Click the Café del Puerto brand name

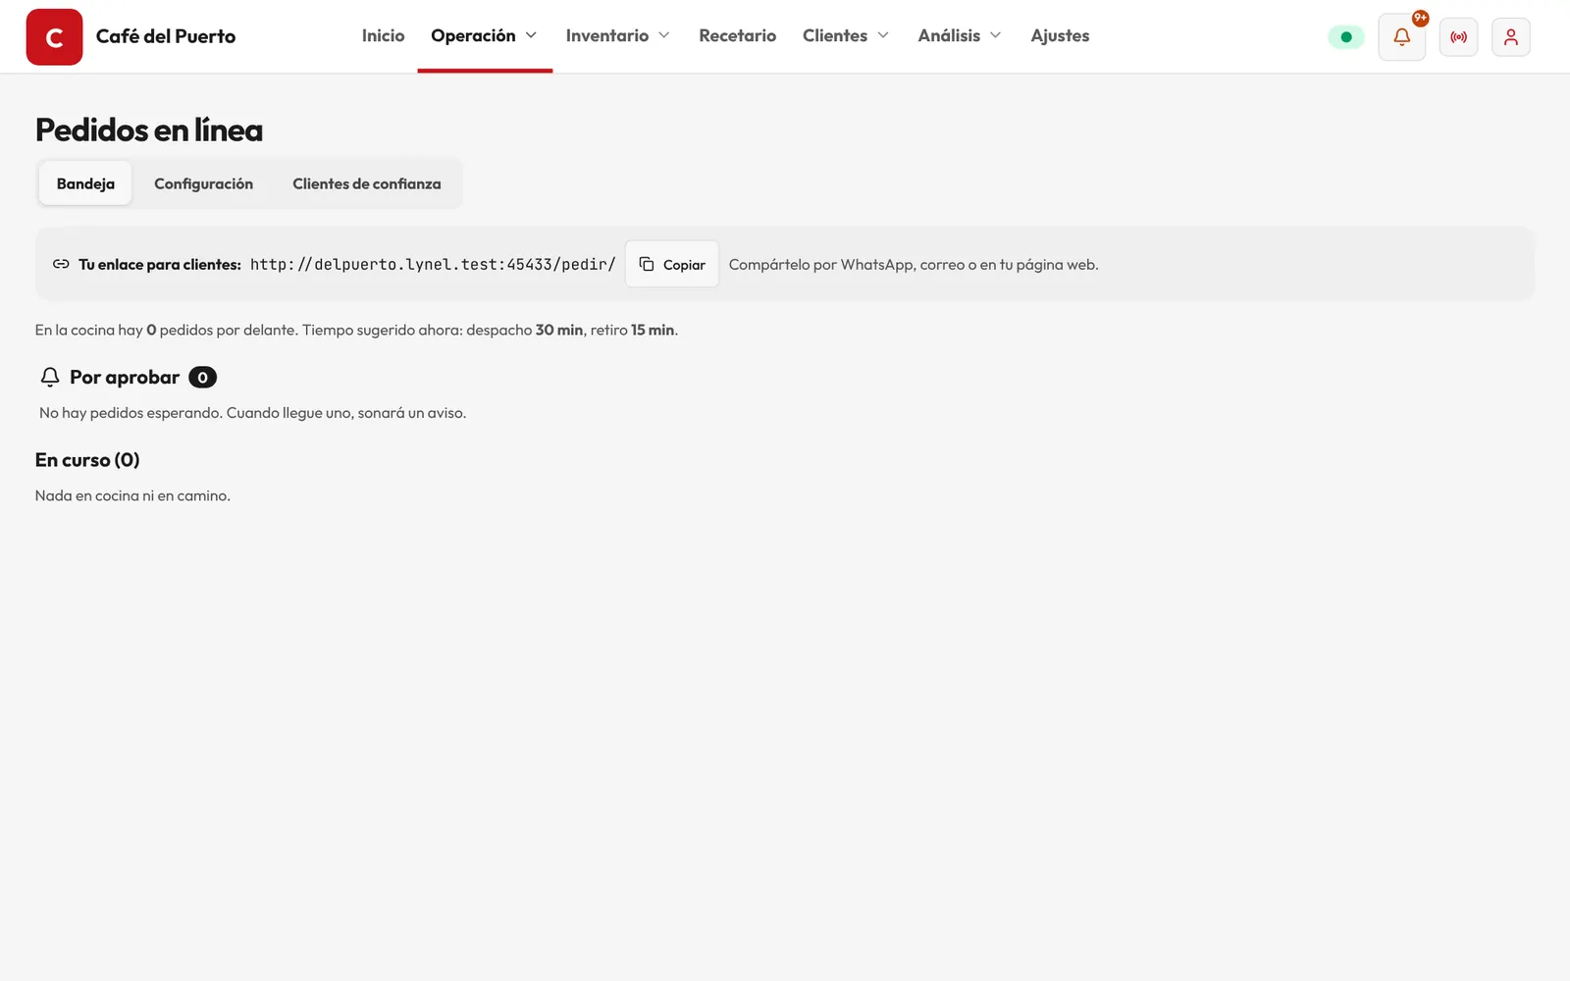[x=166, y=36]
